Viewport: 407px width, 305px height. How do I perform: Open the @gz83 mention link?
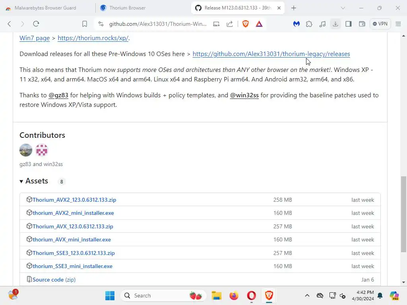pos(58,95)
